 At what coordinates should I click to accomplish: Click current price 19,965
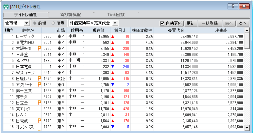(104, 37)
